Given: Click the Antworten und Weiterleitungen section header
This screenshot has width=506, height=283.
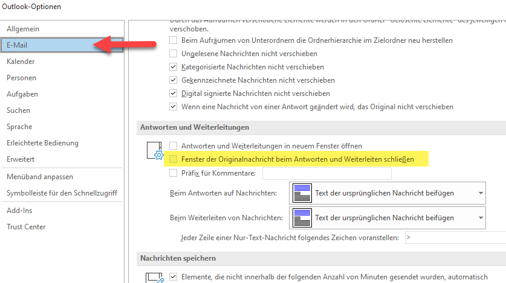Looking at the screenshot, I should 195,127.
